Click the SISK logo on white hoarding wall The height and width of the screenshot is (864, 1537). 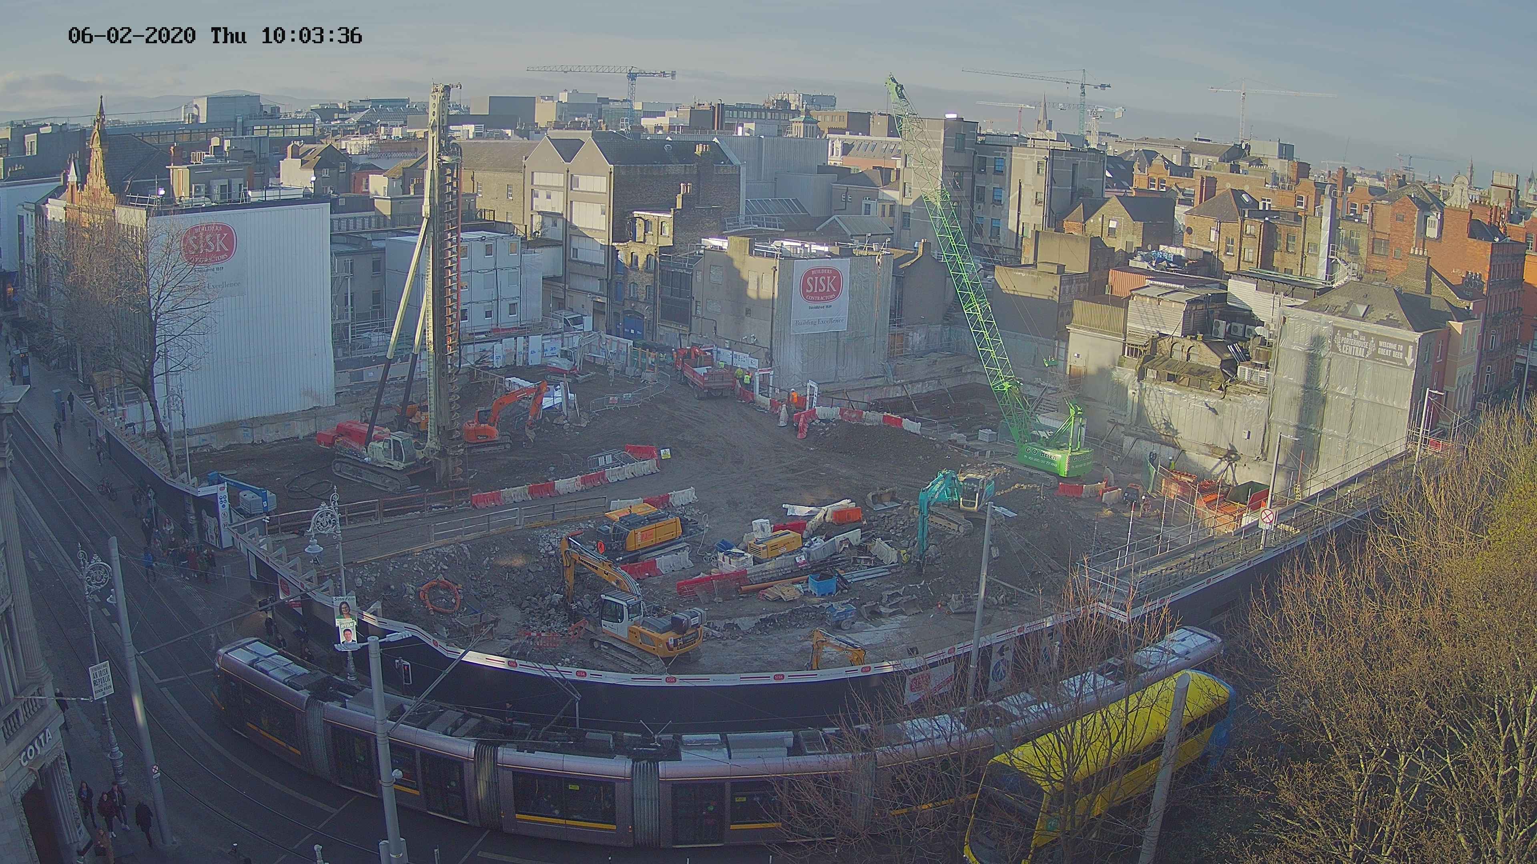(209, 244)
